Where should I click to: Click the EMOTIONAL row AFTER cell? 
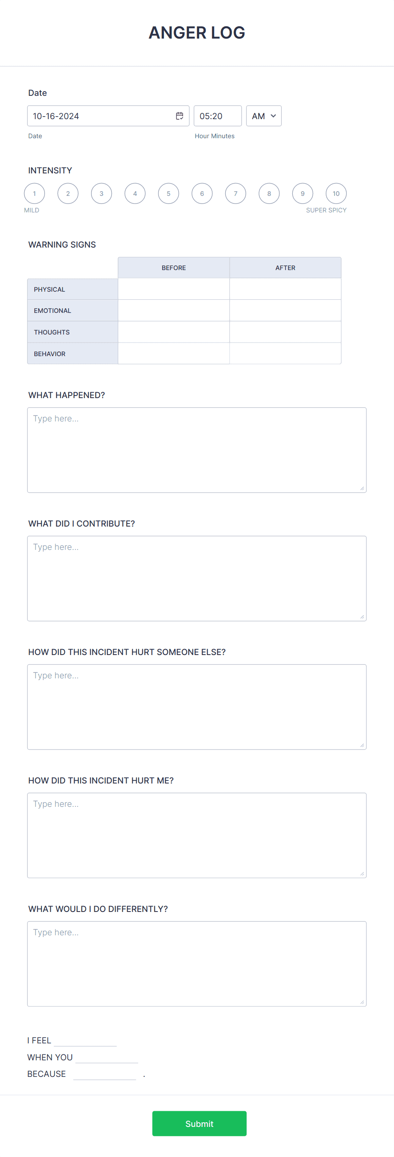285,310
